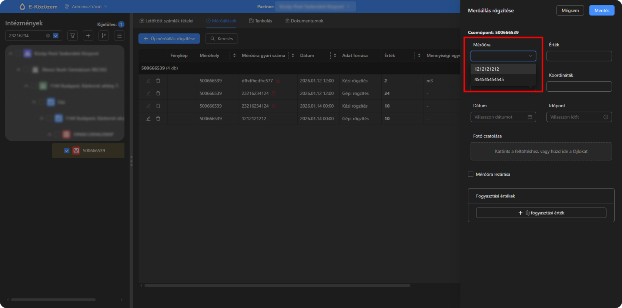Click the list view icon in sidebar
The height and width of the screenshot is (308, 622).
click(119, 36)
